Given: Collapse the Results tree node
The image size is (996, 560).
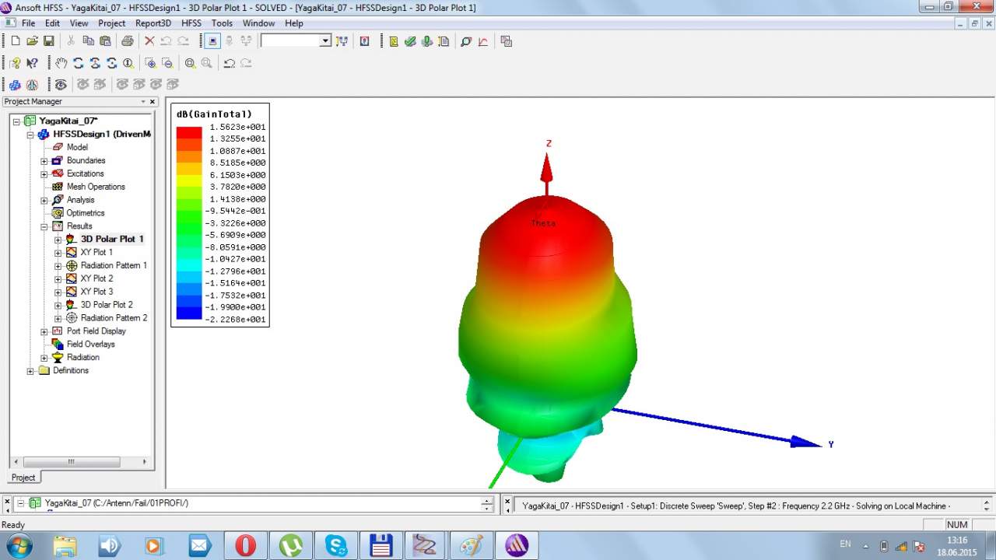Looking at the screenshot, I should coord(44,226).
